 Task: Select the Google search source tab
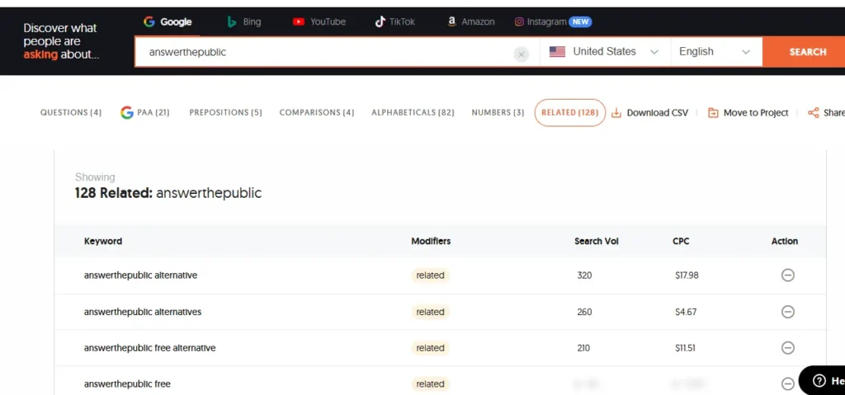pos(168,22)
